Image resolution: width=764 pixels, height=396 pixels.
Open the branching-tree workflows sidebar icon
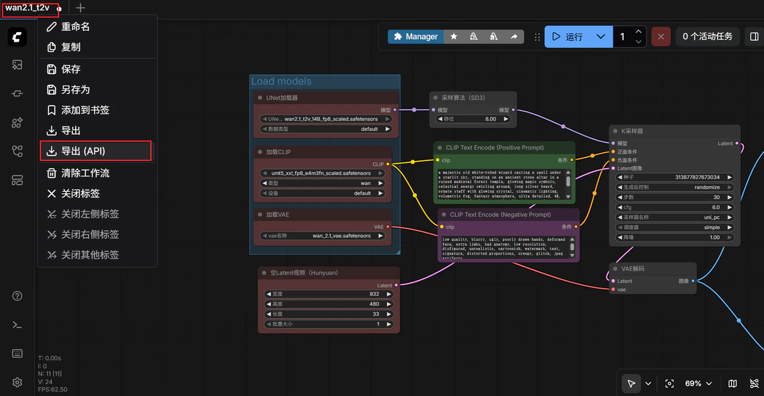pyautogui.click(x=17, y=151)
